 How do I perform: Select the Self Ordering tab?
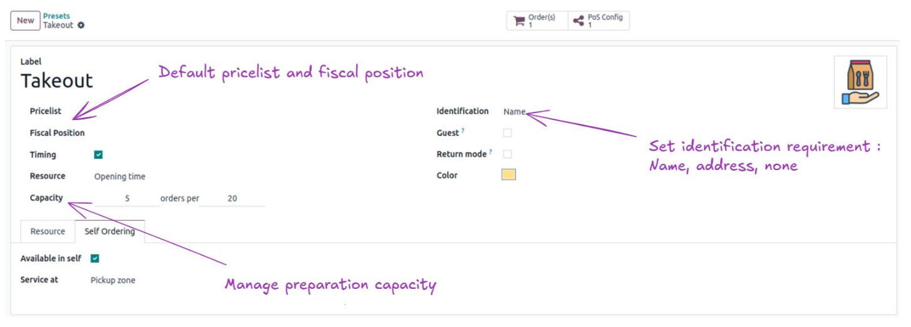click(x=110, y=231)
